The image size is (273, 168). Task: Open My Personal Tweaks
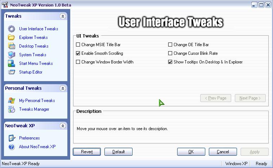(x=37, y=101)
